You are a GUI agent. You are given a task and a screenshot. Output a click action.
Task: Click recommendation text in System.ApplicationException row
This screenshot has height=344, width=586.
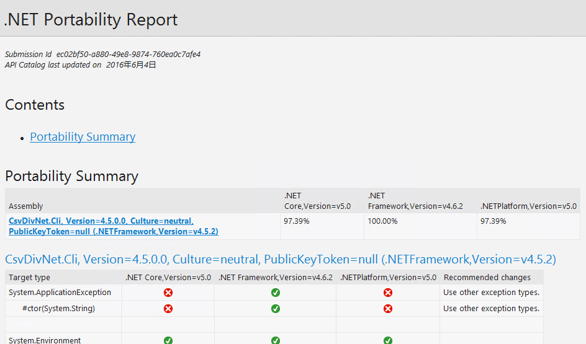491,293
